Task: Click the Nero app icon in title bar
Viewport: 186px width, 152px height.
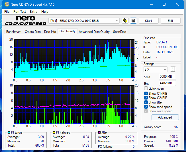Action: click(7, 4)
